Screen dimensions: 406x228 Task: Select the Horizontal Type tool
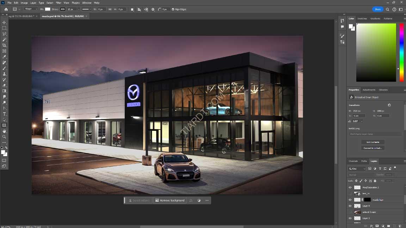click(4, 114)
